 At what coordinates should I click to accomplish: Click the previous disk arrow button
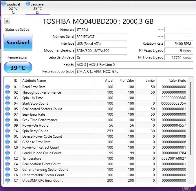click(7, 21)
